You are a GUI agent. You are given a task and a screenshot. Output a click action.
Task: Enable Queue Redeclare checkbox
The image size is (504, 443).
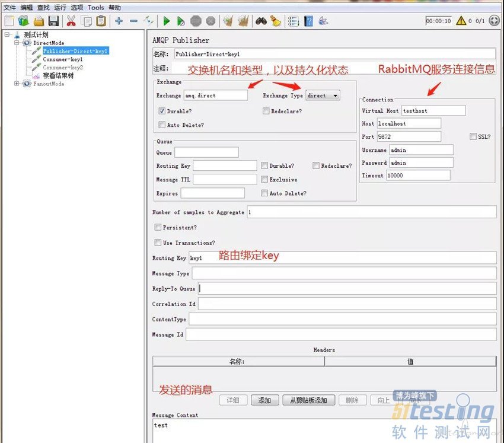(316, 165)
